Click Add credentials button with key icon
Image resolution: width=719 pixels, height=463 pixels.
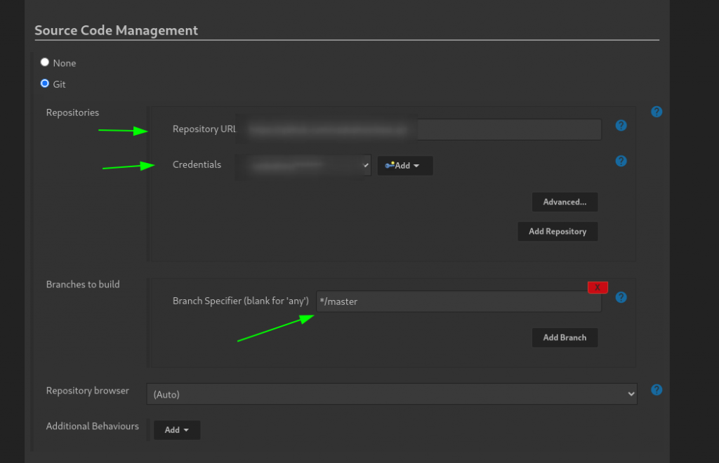click(x=405, y=166)
